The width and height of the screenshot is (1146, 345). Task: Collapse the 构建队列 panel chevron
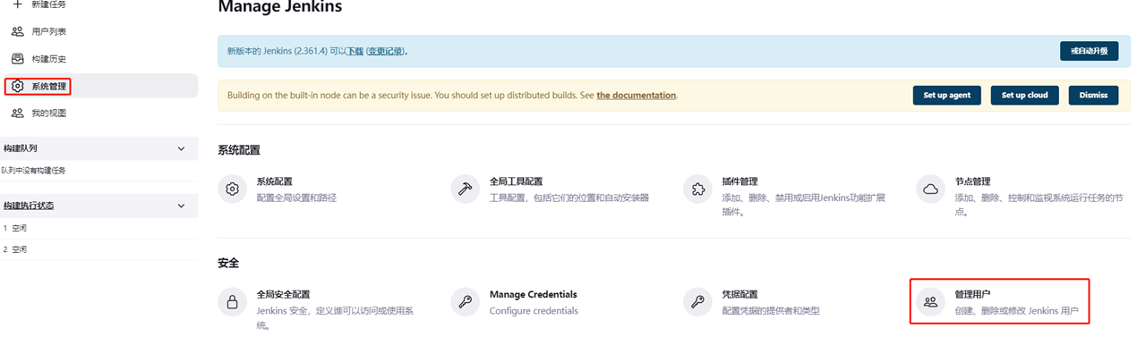point(181,148)
